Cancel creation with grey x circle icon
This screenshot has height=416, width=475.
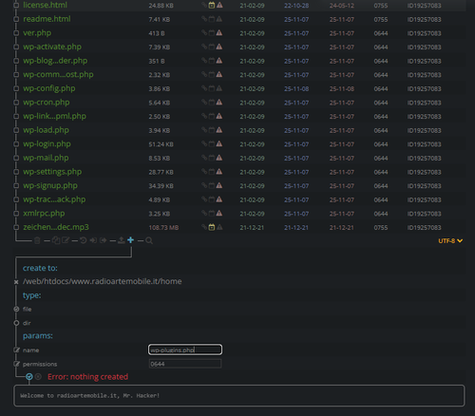(x=38, y=377)
